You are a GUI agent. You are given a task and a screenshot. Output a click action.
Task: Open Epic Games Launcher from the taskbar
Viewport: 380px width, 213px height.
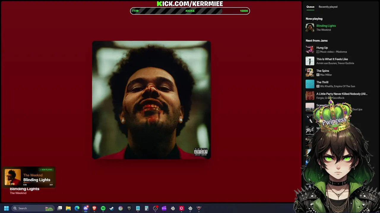click(x=129, y=208)
